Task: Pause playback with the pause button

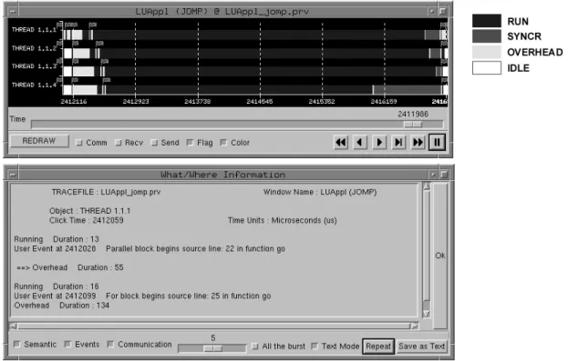Action: [x=437, y=143]
